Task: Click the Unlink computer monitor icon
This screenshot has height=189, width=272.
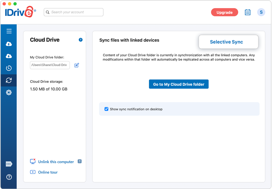Action: pyautogui.click(x=33, y=161)
